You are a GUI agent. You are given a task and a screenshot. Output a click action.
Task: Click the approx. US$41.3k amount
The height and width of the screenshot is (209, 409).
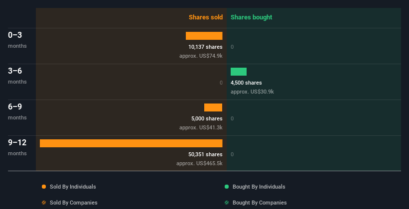pyautogui.click(x=201, y=127)
